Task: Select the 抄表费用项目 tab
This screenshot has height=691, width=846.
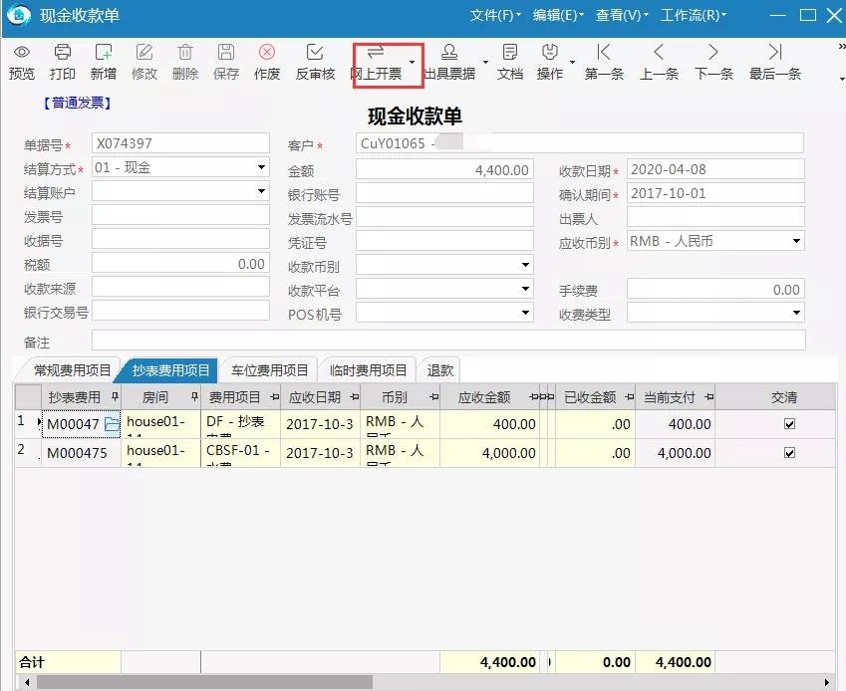Action: point(170,370)
